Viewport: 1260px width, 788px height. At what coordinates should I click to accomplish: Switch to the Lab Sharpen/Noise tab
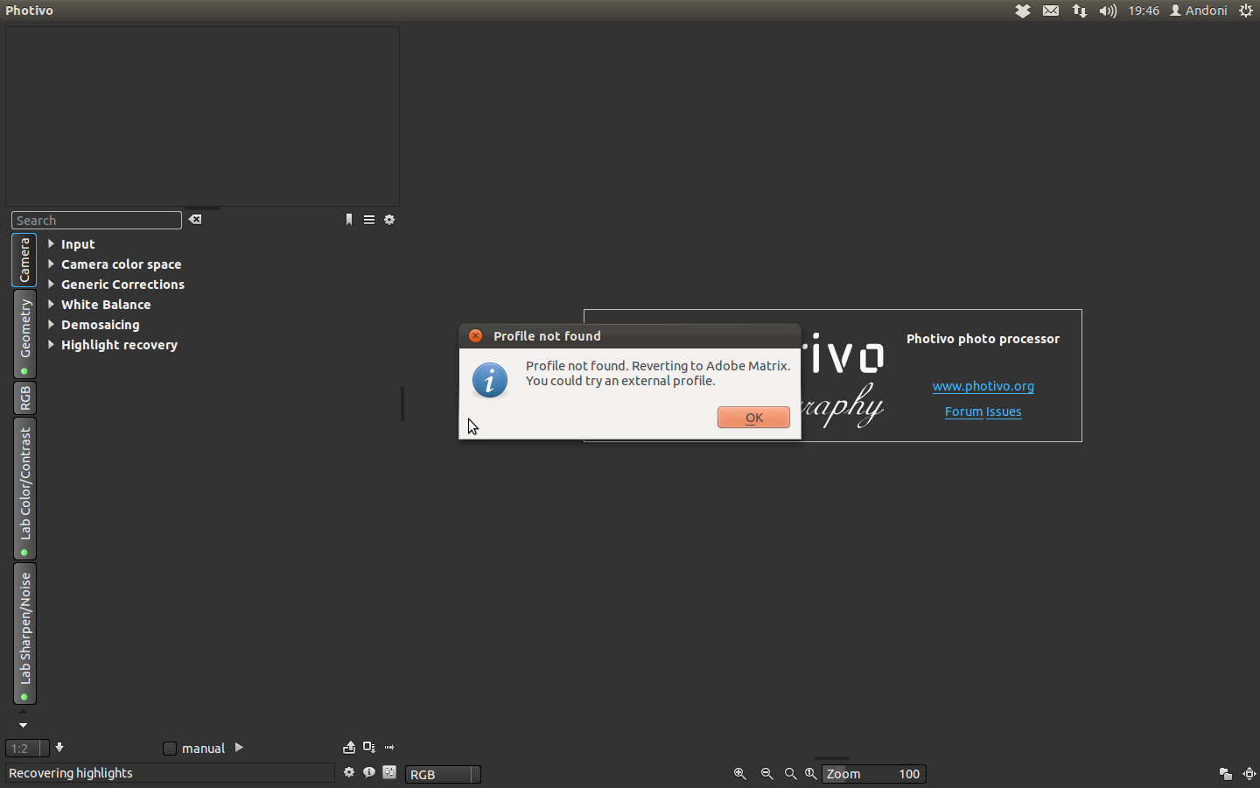(24, 634)
